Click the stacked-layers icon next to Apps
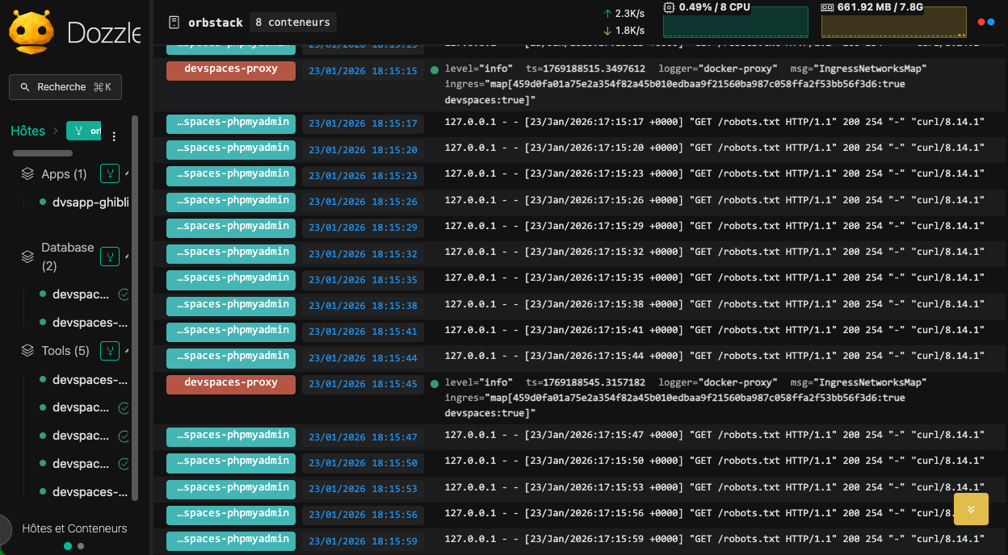Screen dimensions: 1008x555 (27, 173)
